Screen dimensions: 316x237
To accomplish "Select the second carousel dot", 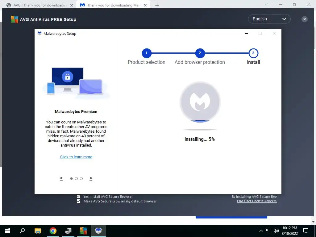I will (x=77, y=179).
